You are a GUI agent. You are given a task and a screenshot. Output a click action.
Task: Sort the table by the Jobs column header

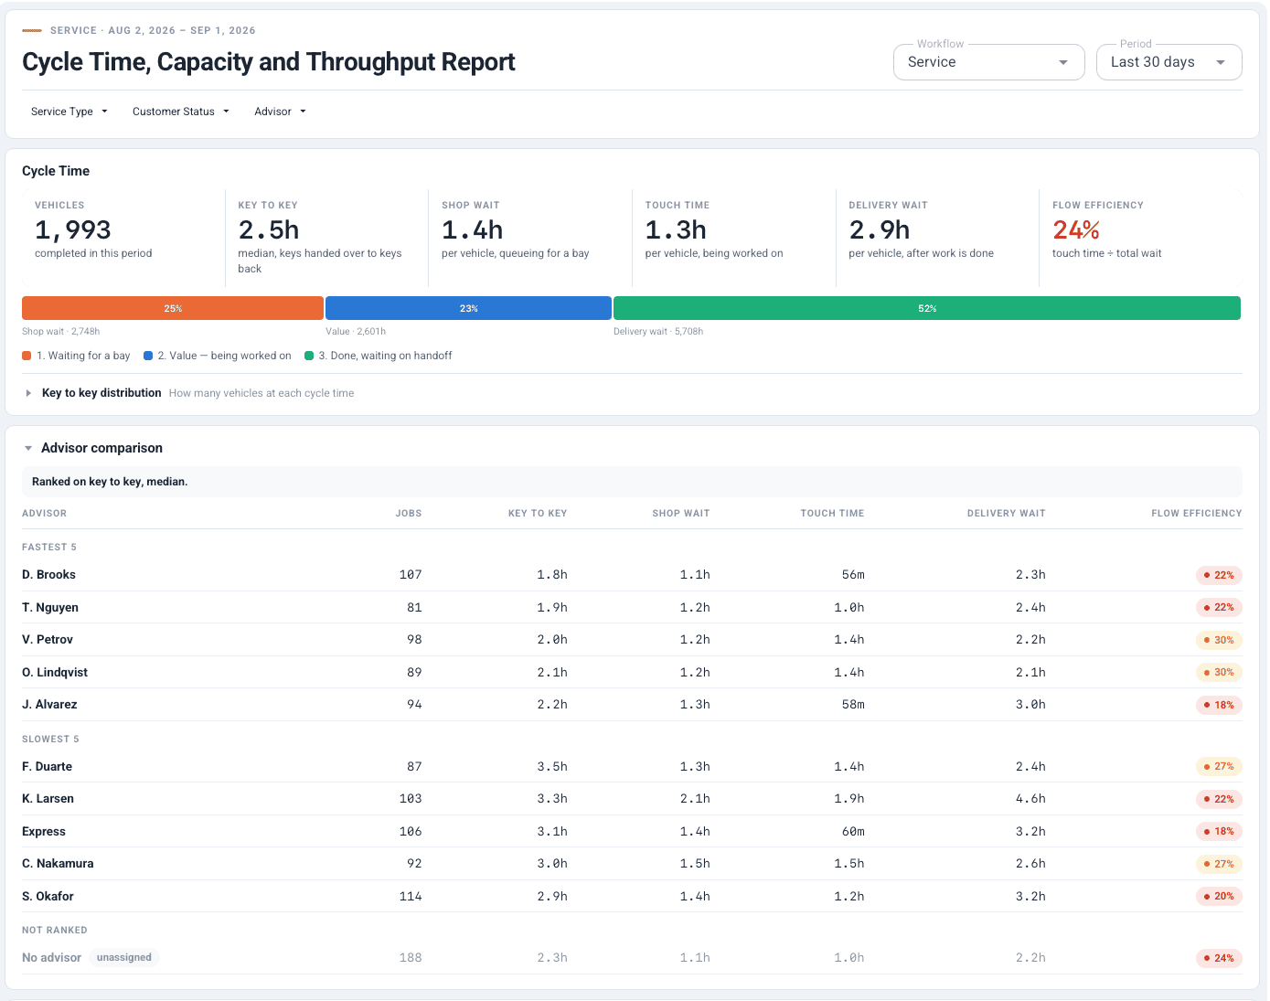pyautogui.click(x=409, y=514)
